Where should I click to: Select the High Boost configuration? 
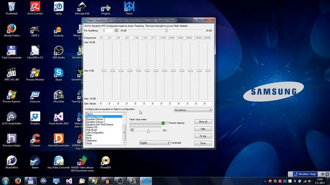pos(91,130)
